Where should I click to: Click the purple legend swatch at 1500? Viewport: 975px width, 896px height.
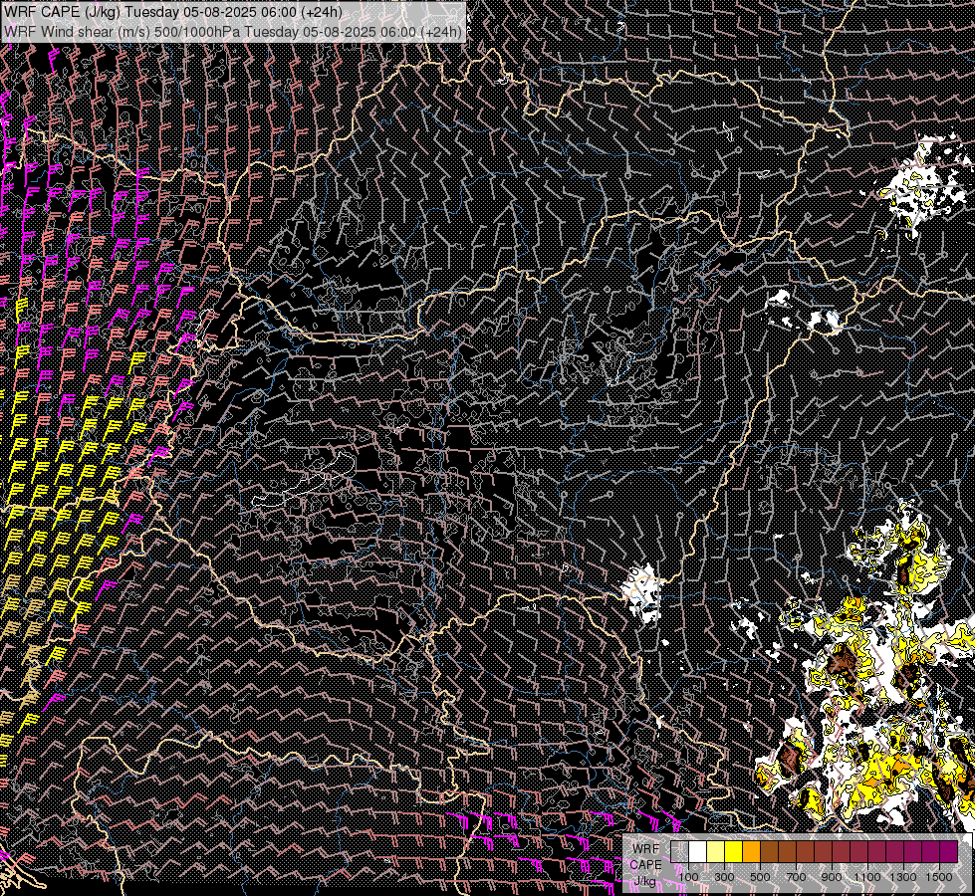click(x=949, y=851)
